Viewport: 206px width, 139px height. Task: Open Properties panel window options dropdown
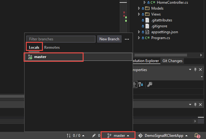[190, 69]
